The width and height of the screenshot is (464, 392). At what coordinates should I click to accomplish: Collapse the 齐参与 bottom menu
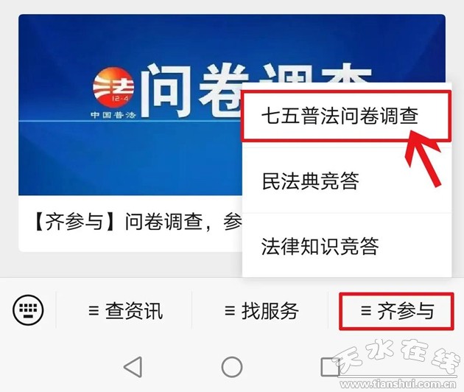[396, 311]
